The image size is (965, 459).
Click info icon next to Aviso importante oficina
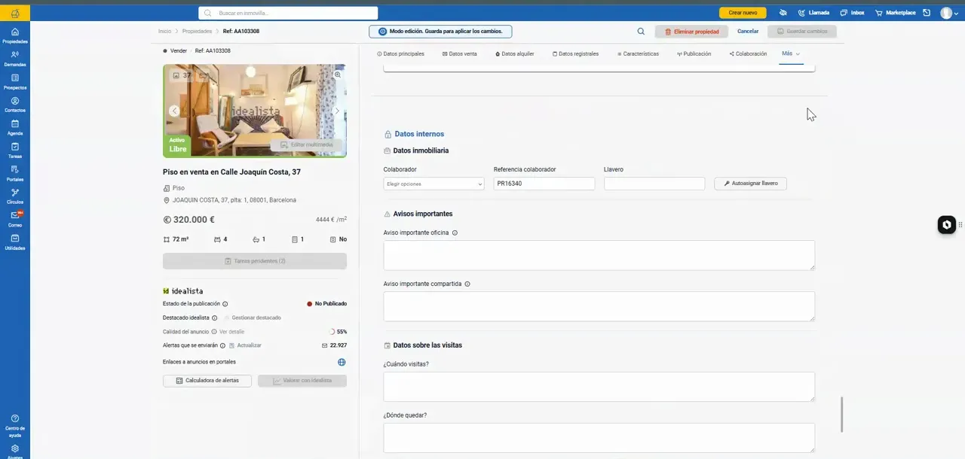tap(455, 233)
